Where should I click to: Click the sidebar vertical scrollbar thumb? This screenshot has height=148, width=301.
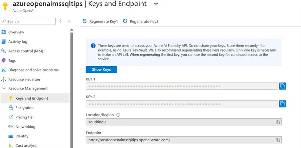[71, 90]
